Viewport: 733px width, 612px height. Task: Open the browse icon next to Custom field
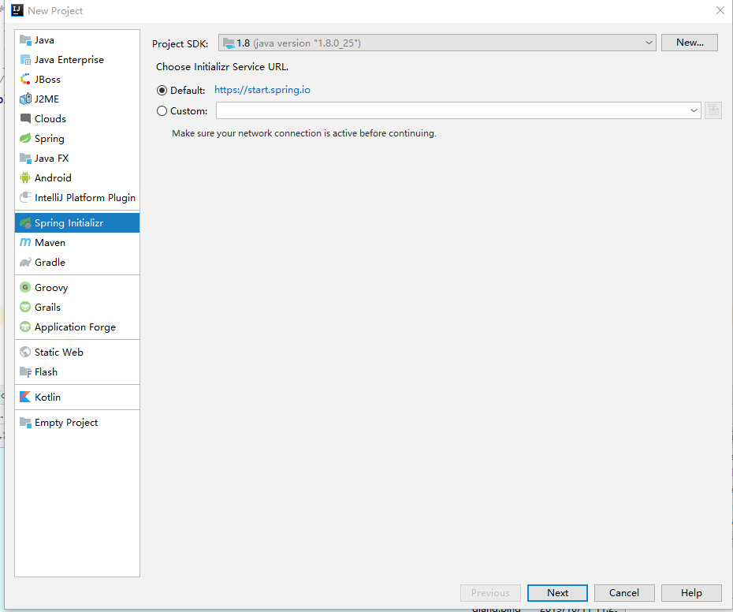(x=713, y=110)
